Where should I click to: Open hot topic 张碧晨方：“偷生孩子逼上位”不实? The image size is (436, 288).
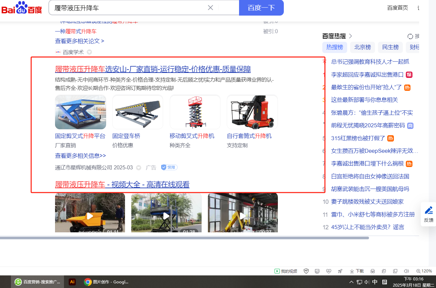[372, 113]
